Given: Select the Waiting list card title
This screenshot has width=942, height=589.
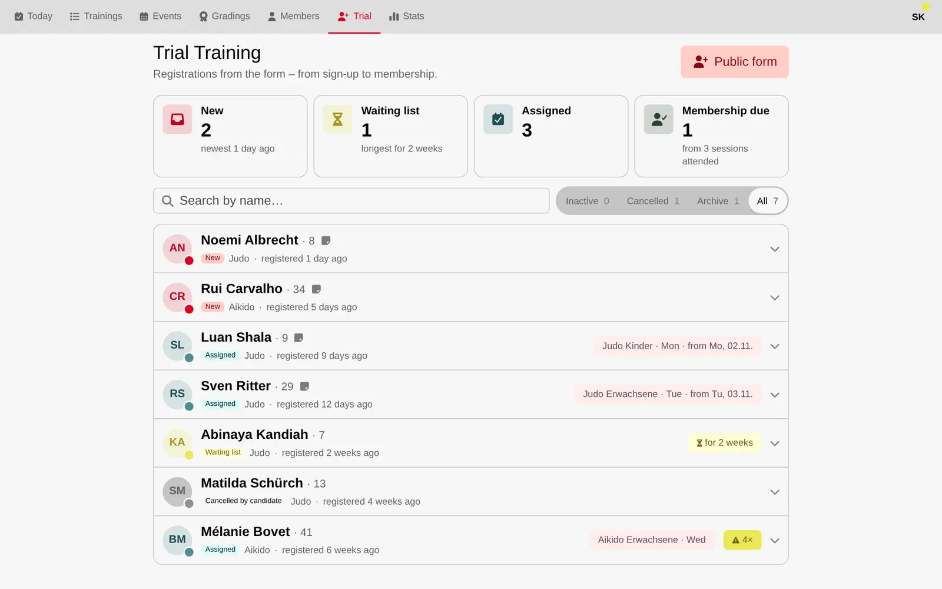Looking at the screenshot, I should (390, 111).
